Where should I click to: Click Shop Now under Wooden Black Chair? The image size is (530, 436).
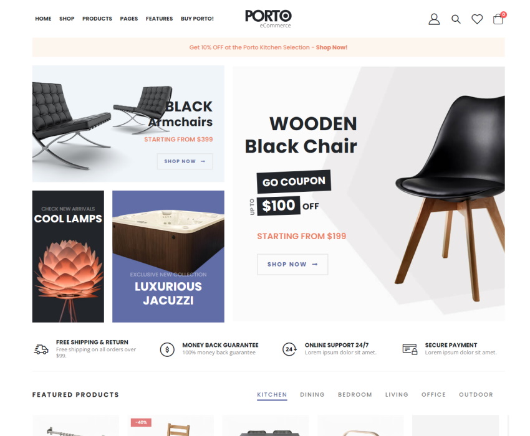[x=292, y=265]
